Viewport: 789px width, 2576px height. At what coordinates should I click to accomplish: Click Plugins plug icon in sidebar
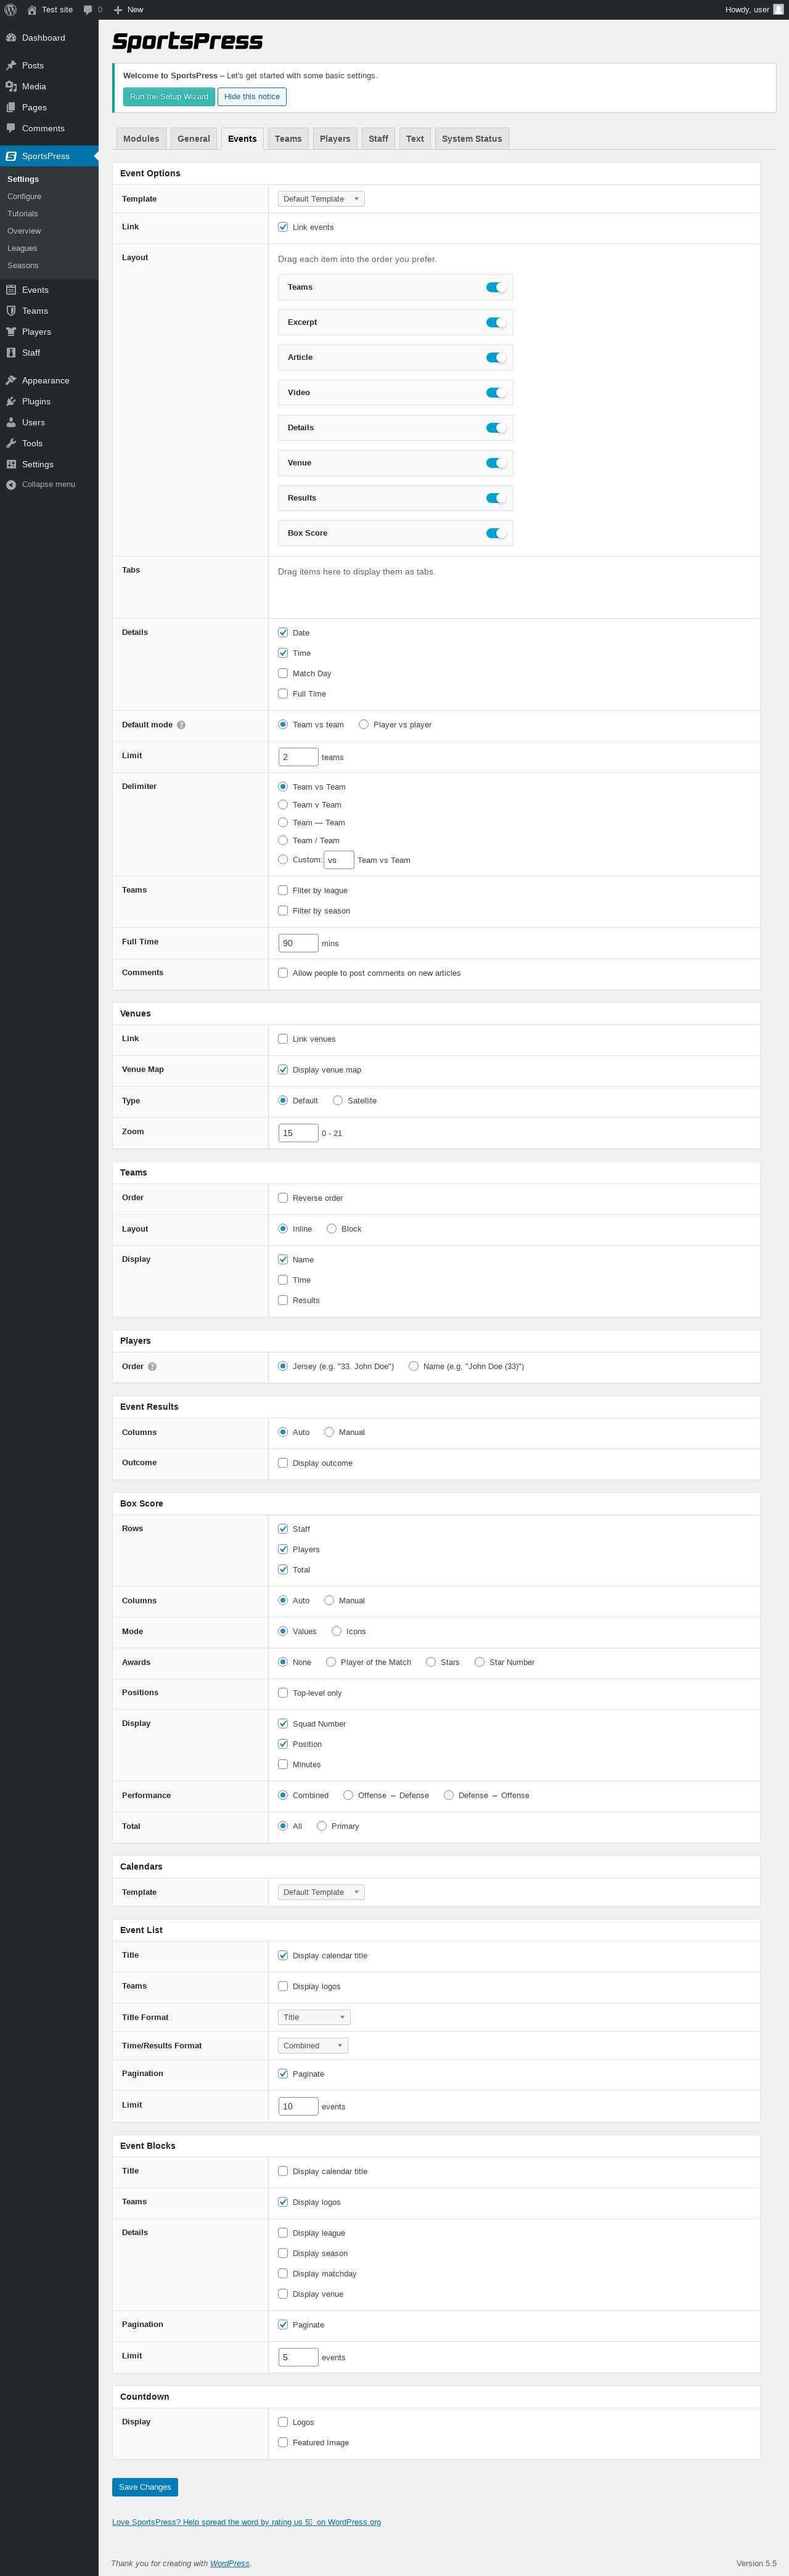(11, 402)
